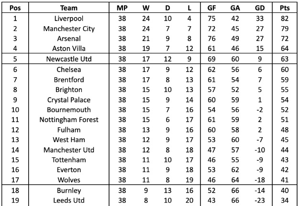Click the Chelsea team cell
This screenshot has width=301, height=206.
pos(69,70)
